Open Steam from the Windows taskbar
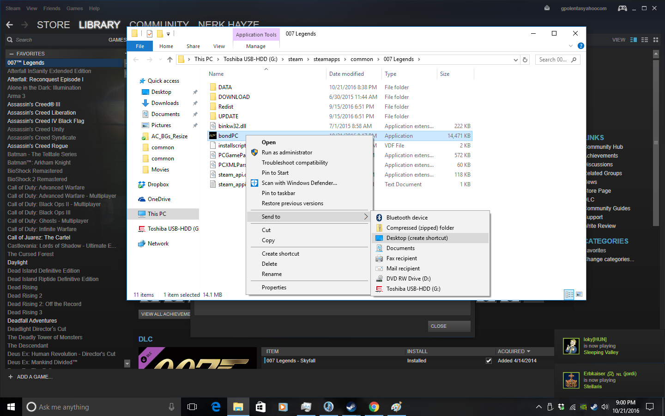The image size is (665, 416). point(351,407)
